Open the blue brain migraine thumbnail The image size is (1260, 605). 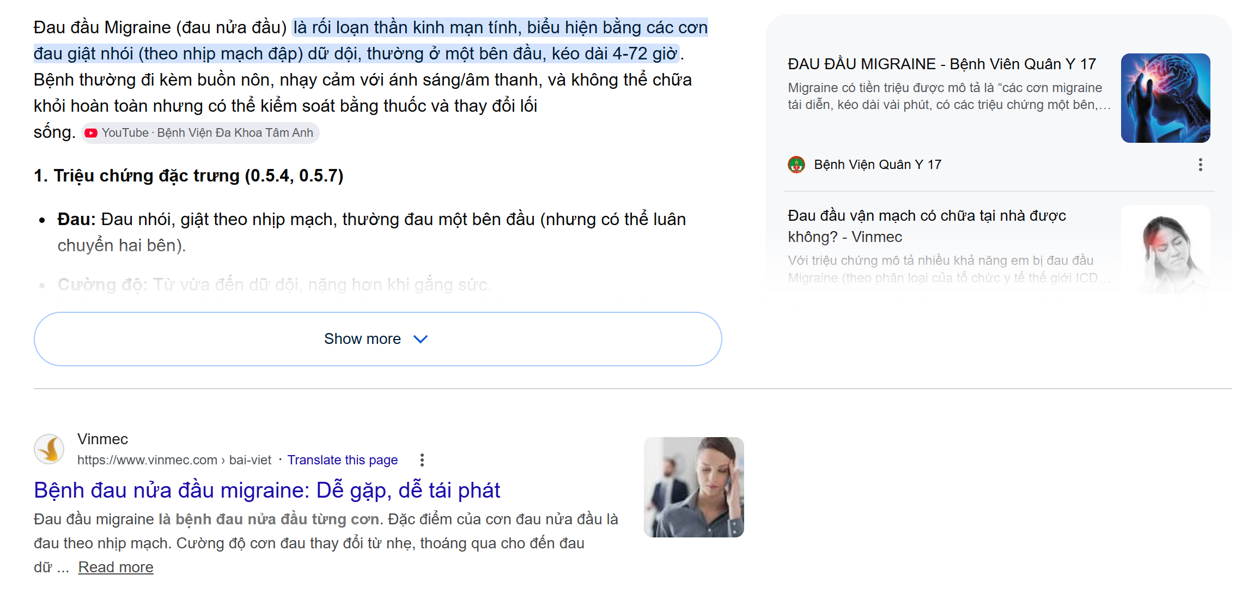click(x=1165, y=98)
